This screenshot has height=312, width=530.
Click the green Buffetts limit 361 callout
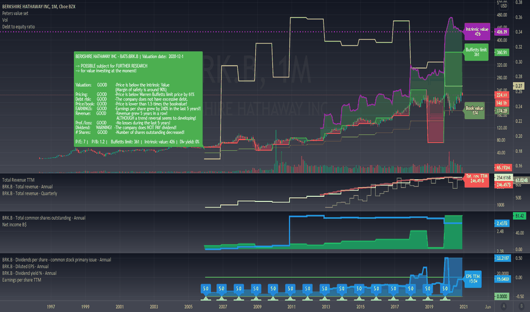[x=476, y=52]
